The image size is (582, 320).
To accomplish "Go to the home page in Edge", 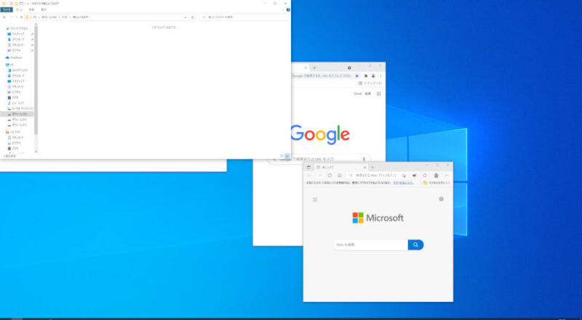I will pyautogui.click(x=339, y=175).
